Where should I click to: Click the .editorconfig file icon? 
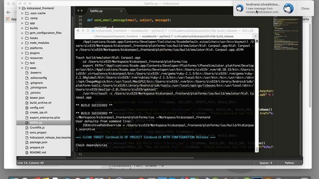tap(27, 78)
